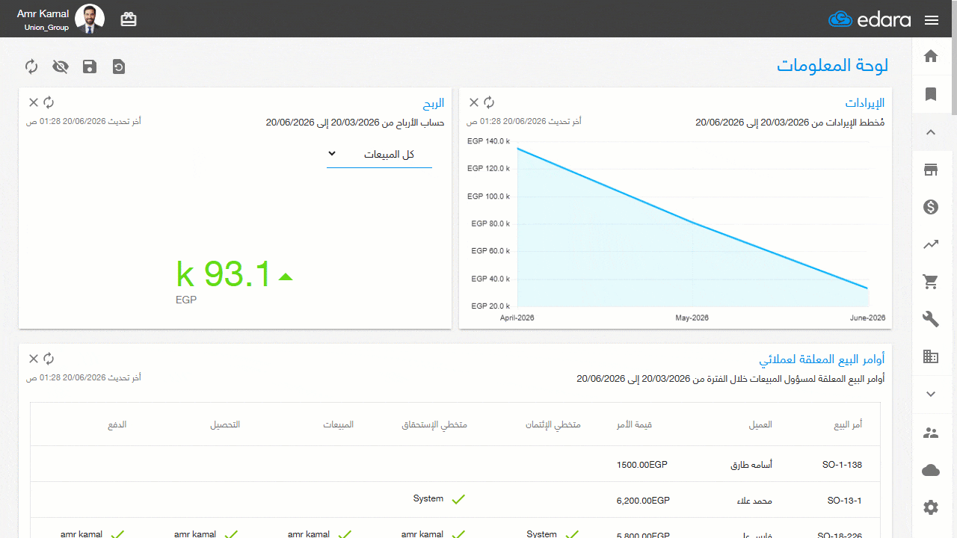Save the dashboard layout
The height and width of the screenshot is (538, 957).
(90, 67)
